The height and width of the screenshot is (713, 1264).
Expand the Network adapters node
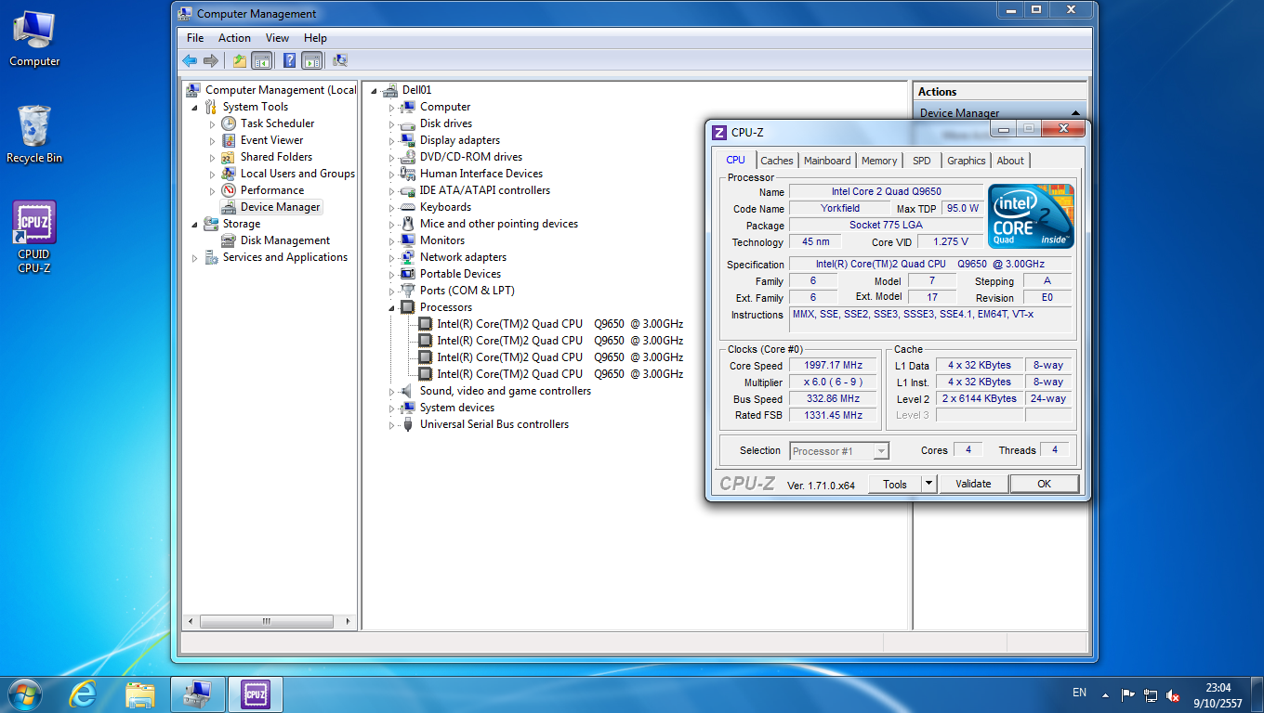click(x=391, y=257)
